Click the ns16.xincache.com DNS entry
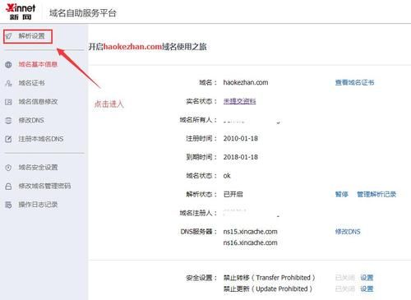411x300 pixels. [x=250, y=242]
